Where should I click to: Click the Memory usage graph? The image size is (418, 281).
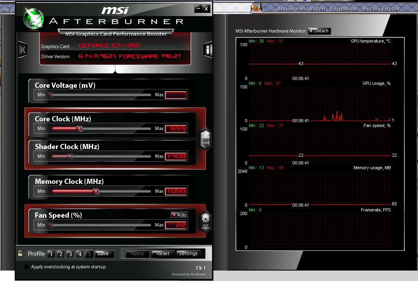tap(320, 188)
